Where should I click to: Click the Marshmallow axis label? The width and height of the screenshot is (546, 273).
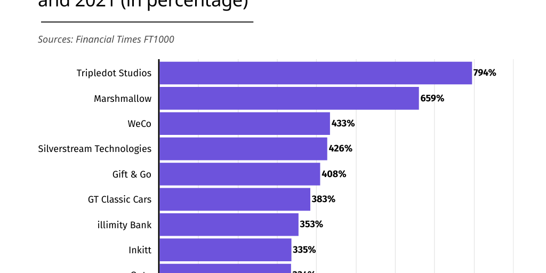[x=122, y=99]
